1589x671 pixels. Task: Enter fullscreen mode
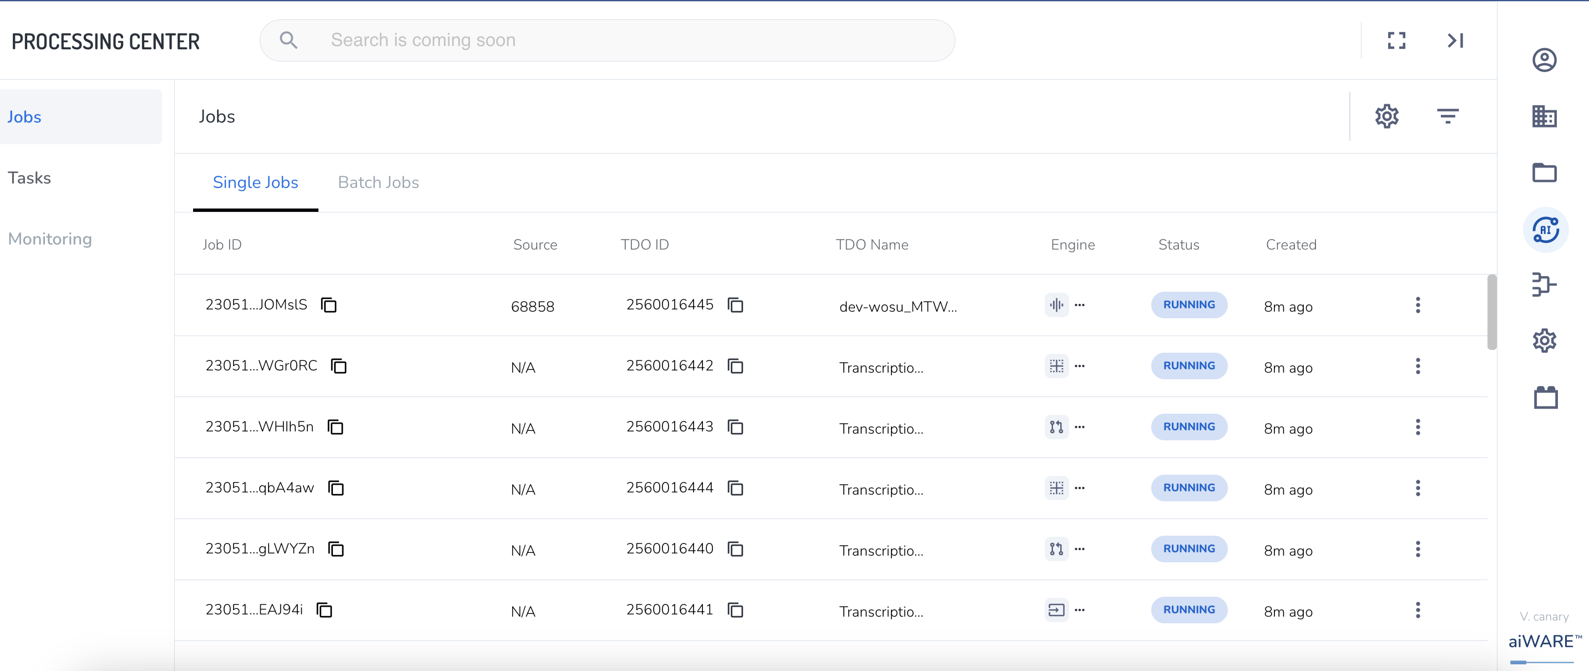[1396, 40]
